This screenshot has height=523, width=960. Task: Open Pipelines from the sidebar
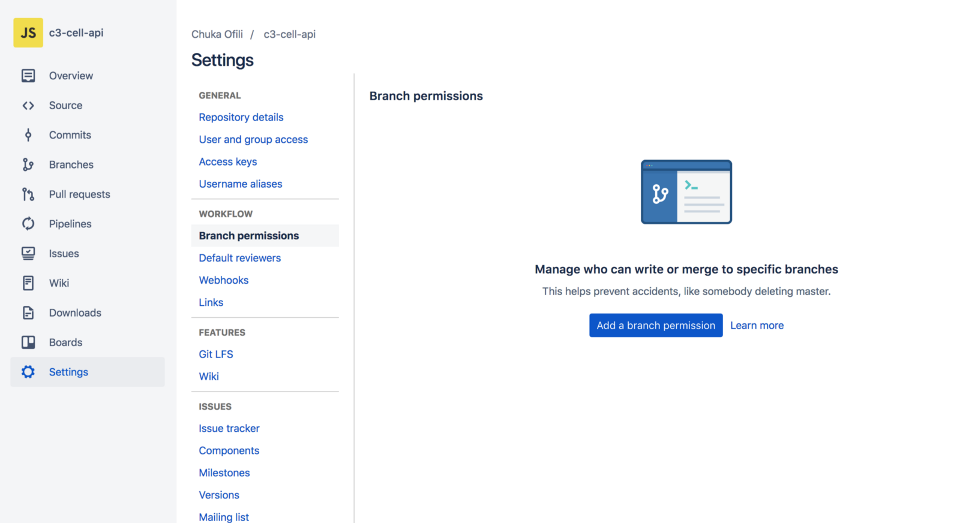point(70,224)
